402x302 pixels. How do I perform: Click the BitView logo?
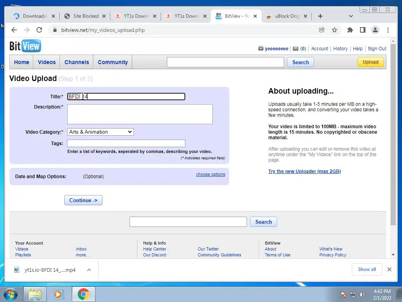[25, 46]
